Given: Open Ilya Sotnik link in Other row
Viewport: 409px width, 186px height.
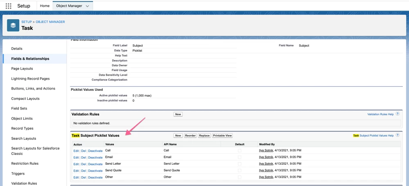Looking at the screenshot, I should 266,177.
